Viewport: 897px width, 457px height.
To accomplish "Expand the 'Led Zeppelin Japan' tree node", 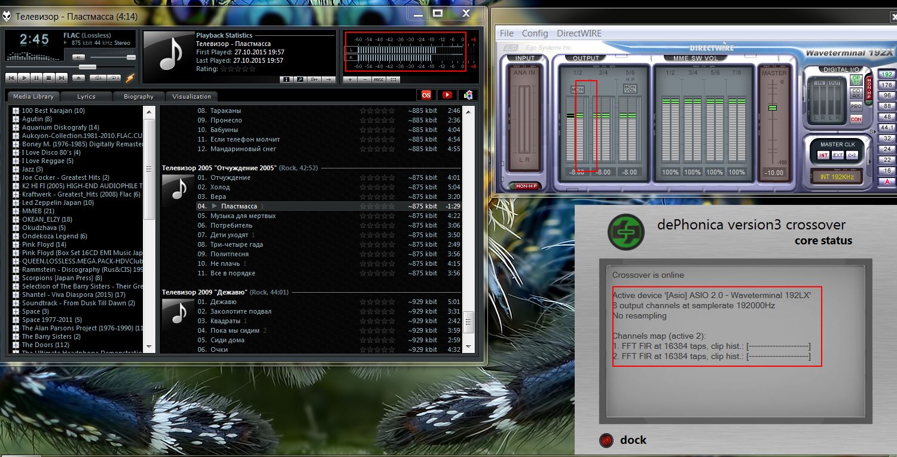I will click(x=16, y=203).
